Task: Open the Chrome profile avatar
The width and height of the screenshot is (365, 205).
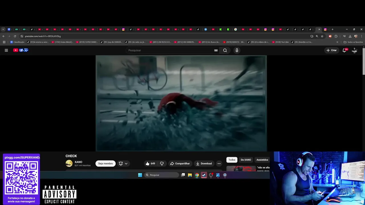Action: click(x=356, y=36)
